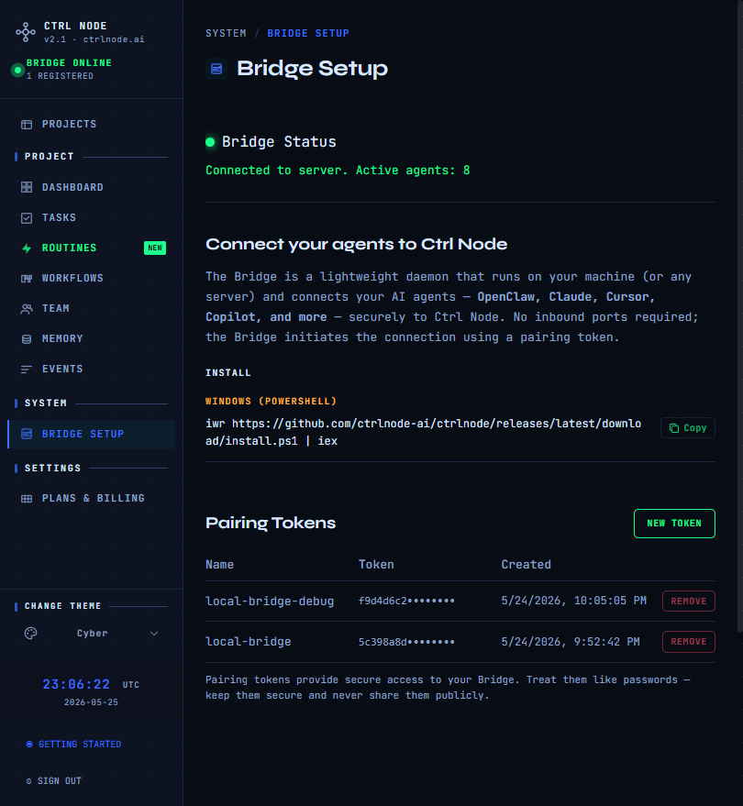The height and width of the screenshot is (806, 743).
Task: Click the Token column header
Action: coord(376,565)
